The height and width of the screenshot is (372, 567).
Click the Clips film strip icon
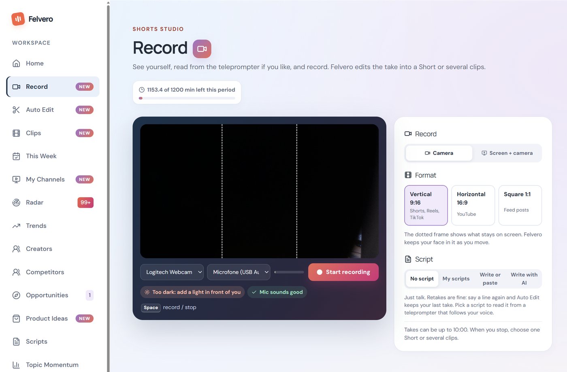[x=16, y=133]
